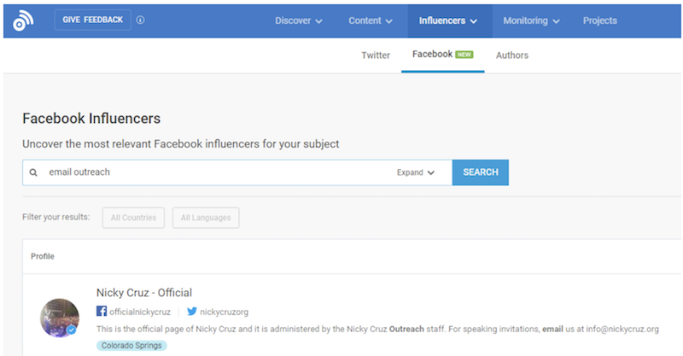The image size is (683, 356).
Task: Click the 'Filter your results:' label
Action: coord(55,217)
